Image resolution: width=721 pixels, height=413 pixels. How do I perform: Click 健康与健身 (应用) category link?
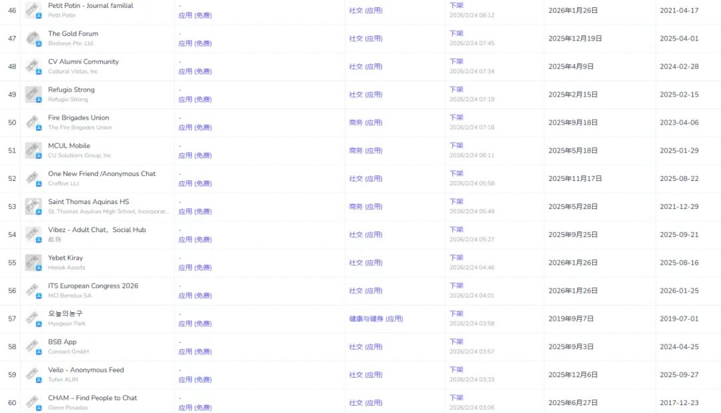click(376, 319)
